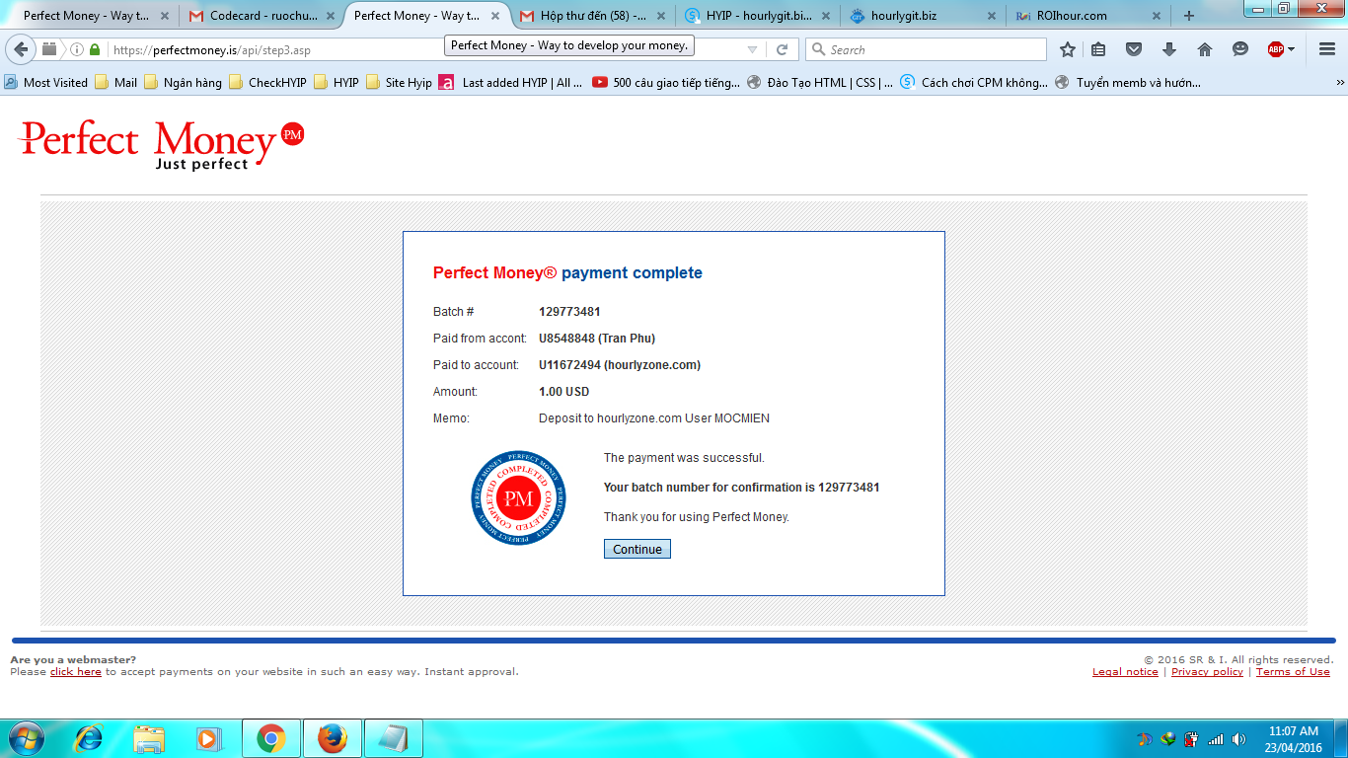Screen dimensions: 1348x758
Task: Click the battery power tray icon
Action: coord(1191,739)
